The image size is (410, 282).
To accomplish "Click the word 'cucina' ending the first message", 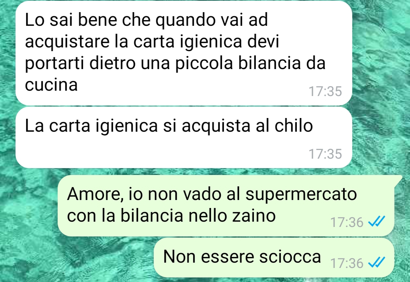I will coord(51,85).
